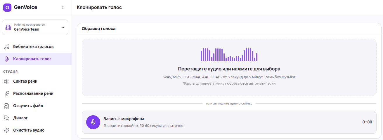The image size is (383, 140).
Task: Click the microphone icon beside Клонировать голос
Action: tap(7, 59)
